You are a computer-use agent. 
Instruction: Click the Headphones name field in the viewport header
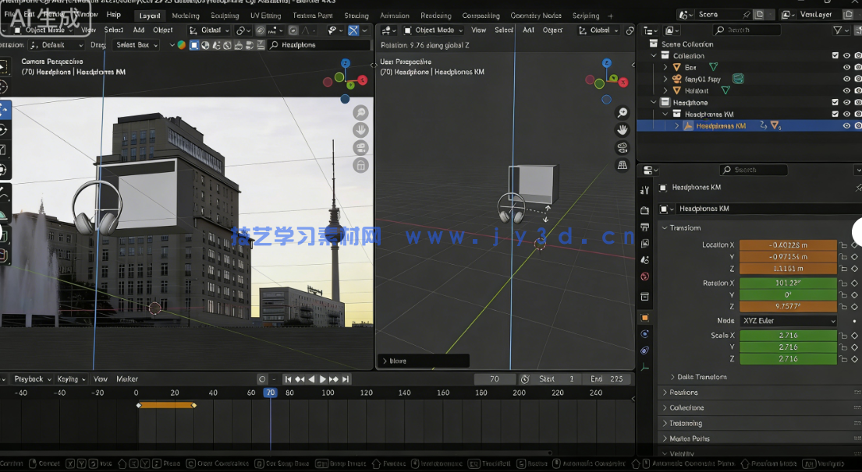(320, 44)
